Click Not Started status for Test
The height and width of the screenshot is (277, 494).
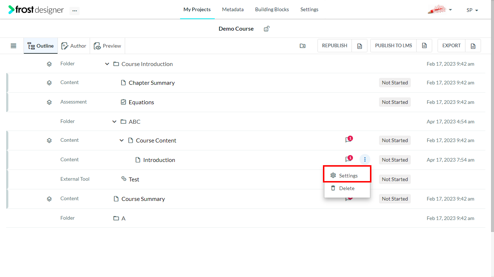395,179
